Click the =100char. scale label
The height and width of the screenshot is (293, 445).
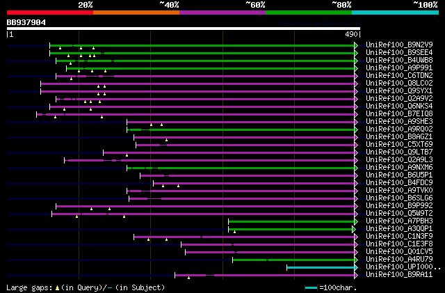tap(338, 287)
